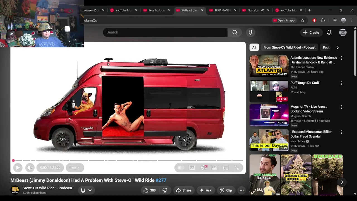Bookmark this page with the star
Image resolution: width=357 pixels, height=201 pixels.
click(x=303, y=20)
